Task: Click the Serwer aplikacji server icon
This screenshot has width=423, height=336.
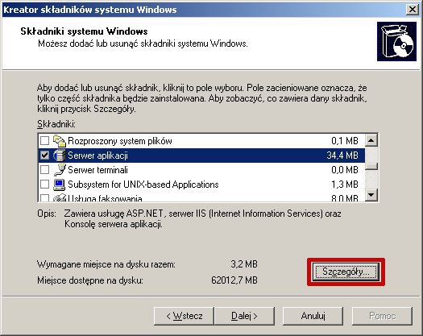Action: click(x=60, y=156)
